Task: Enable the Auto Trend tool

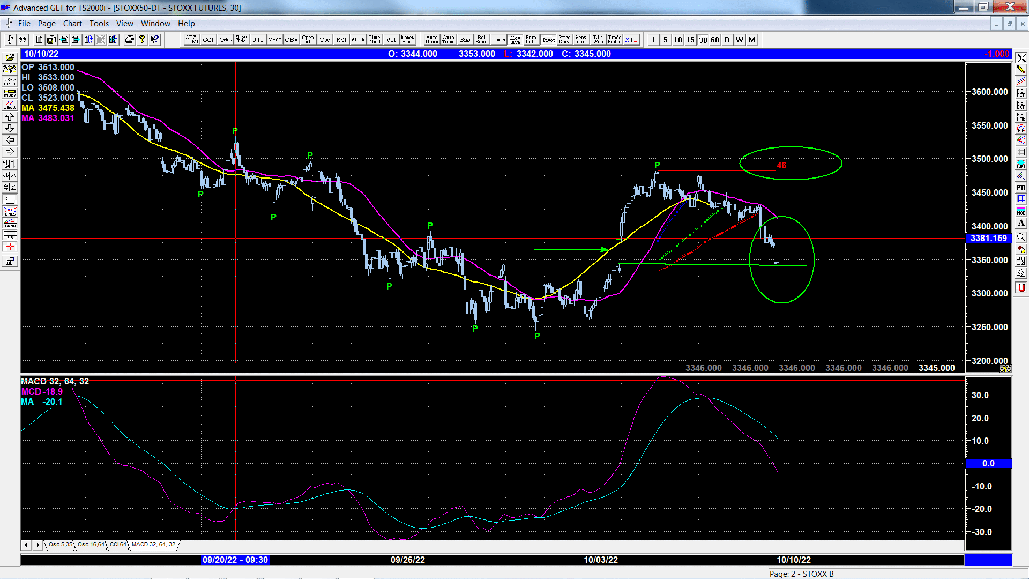Action: pyautogui.click(x=448, y=40)
